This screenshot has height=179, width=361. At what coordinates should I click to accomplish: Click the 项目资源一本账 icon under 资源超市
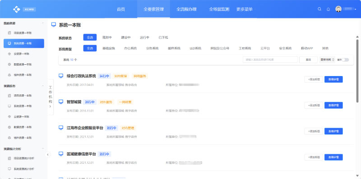click(9, 95)
